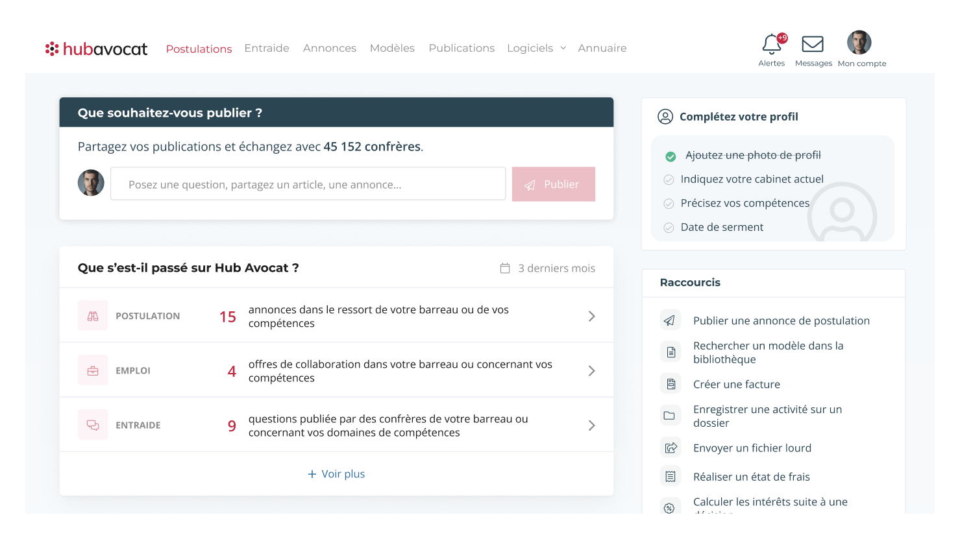
Task: Open the Annuaire menu item
Action: [602, 47]
